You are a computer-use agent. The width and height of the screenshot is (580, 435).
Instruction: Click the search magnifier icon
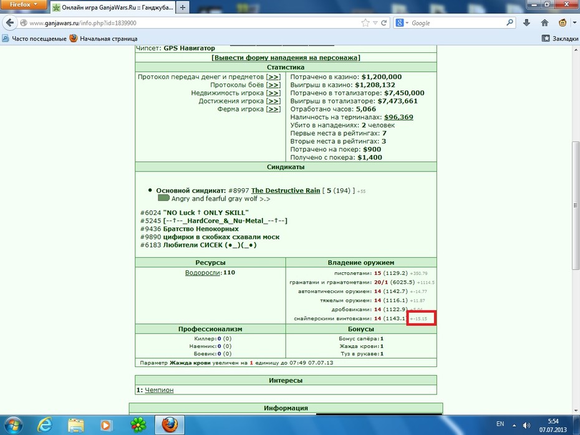510,22
